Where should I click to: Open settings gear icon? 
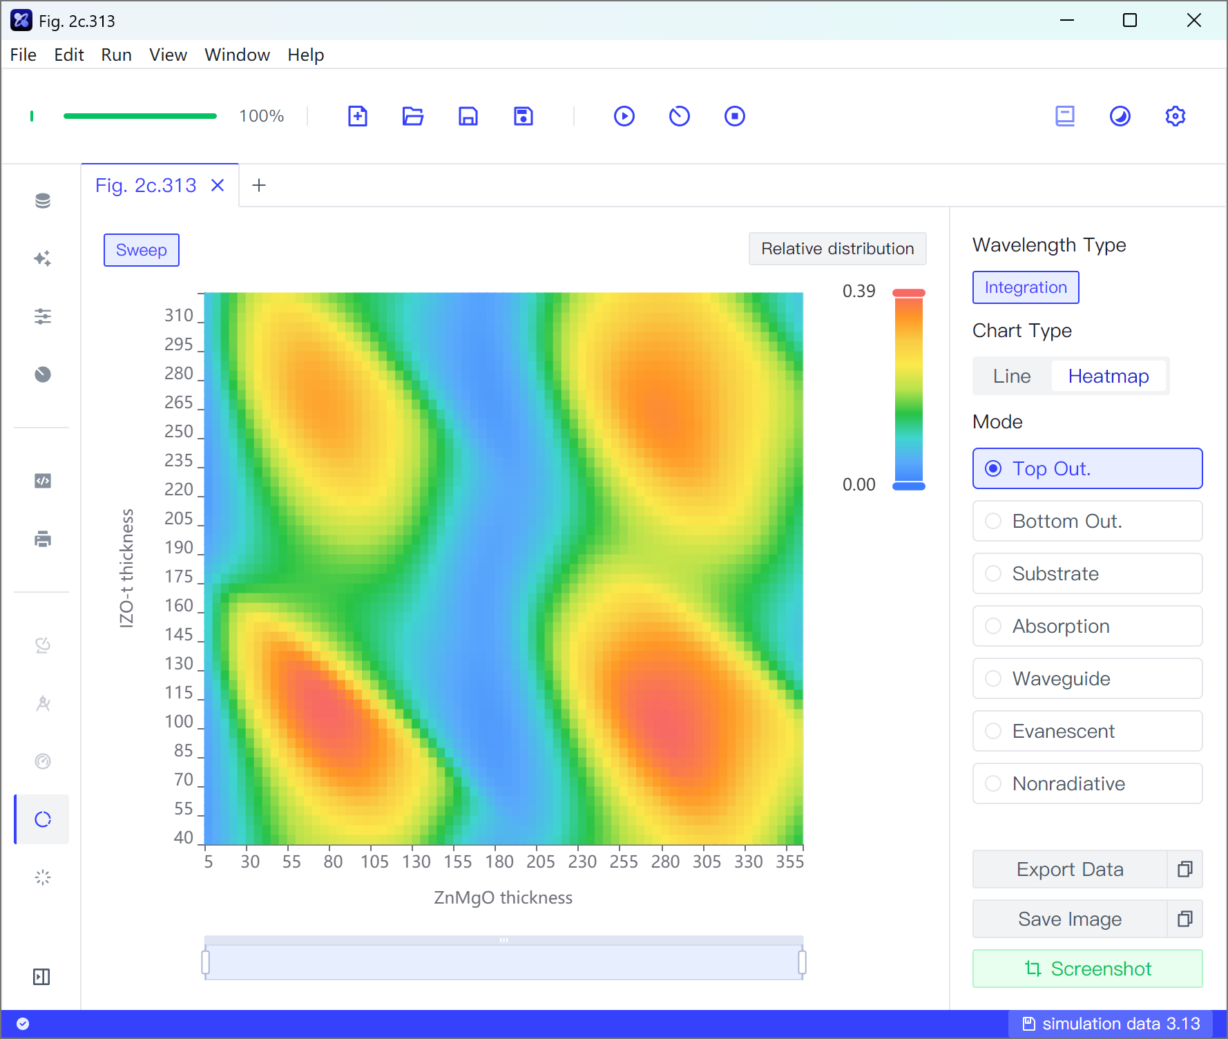coord(1176,116)
